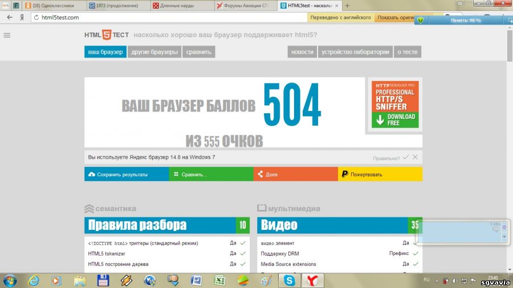Open the Windows Start menu
The image size is (513, 288).
(10, 281)
